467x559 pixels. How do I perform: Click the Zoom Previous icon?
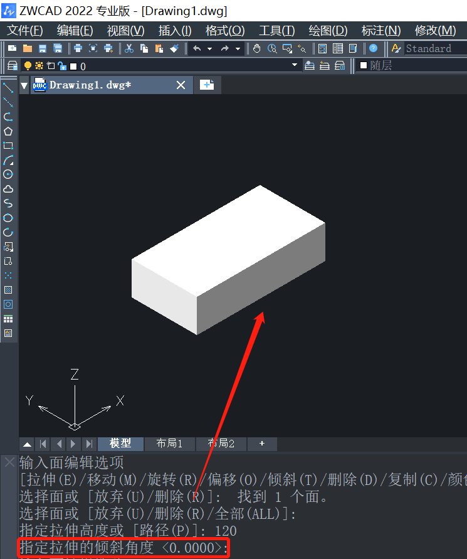(x=302, y=48)
